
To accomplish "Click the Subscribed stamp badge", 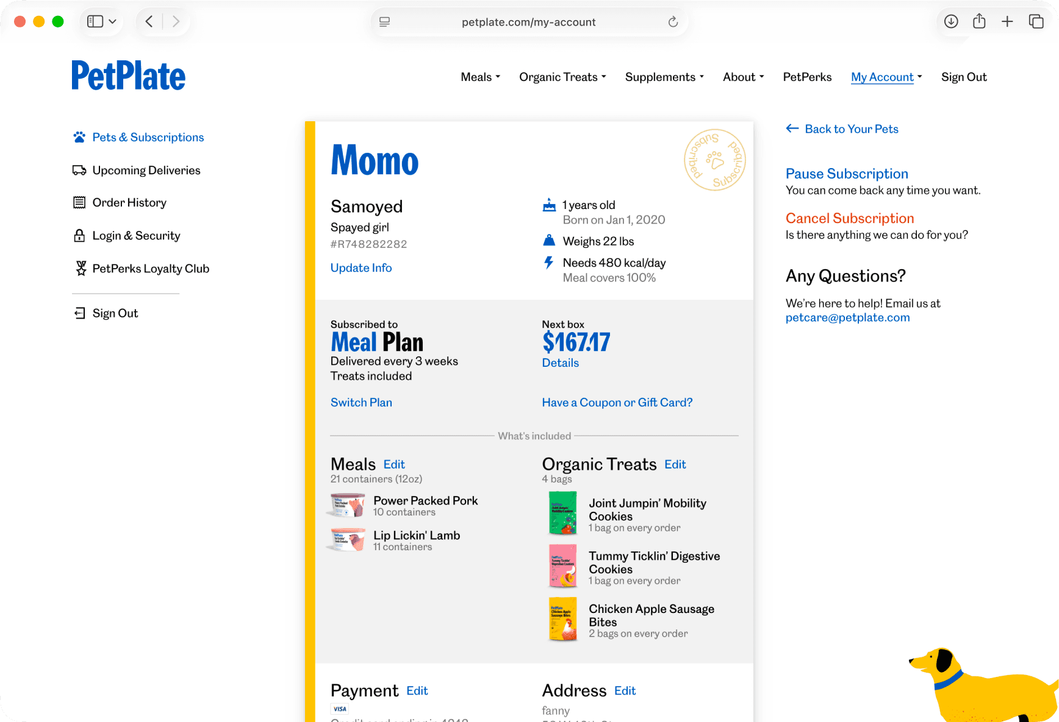I will (714, 160).
